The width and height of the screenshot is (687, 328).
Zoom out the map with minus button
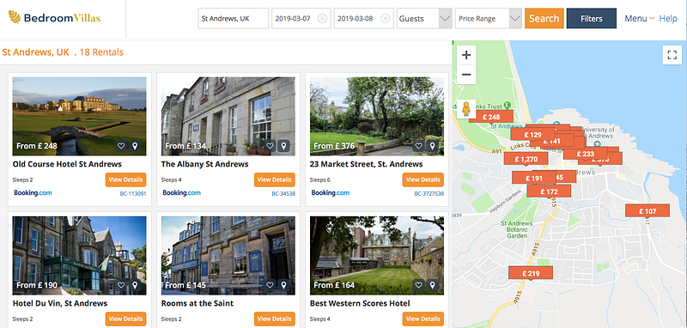pos(466,75)
